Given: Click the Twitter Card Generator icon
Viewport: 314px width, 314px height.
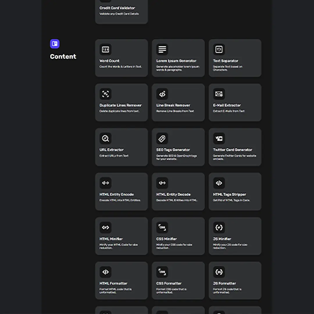Looking at the screenshot, I should coord(219,138).
